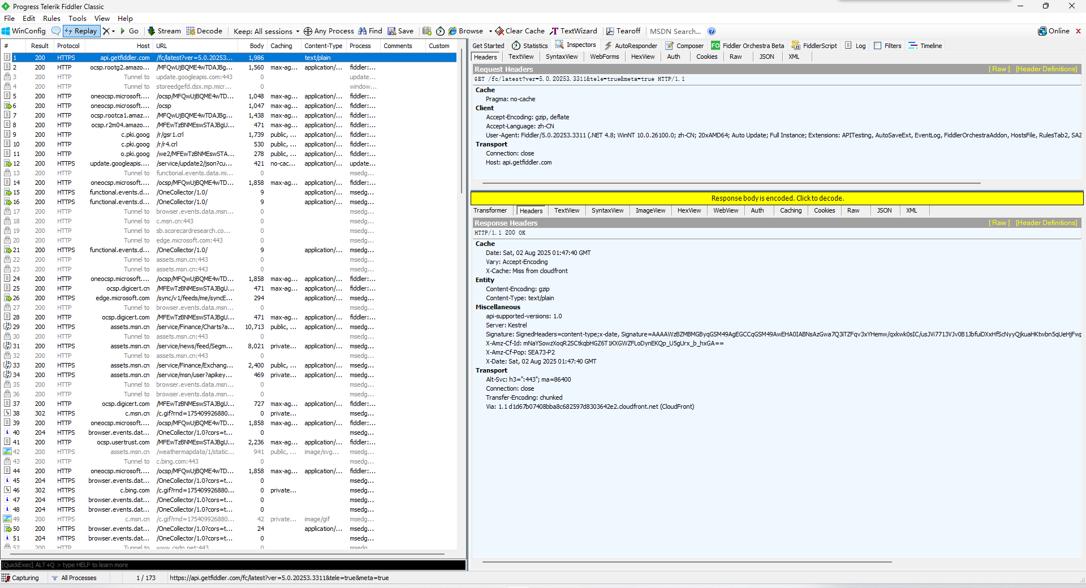1086x588 pixels.
Task: Open the Rules menu
Action: click(x=51, y=19)
